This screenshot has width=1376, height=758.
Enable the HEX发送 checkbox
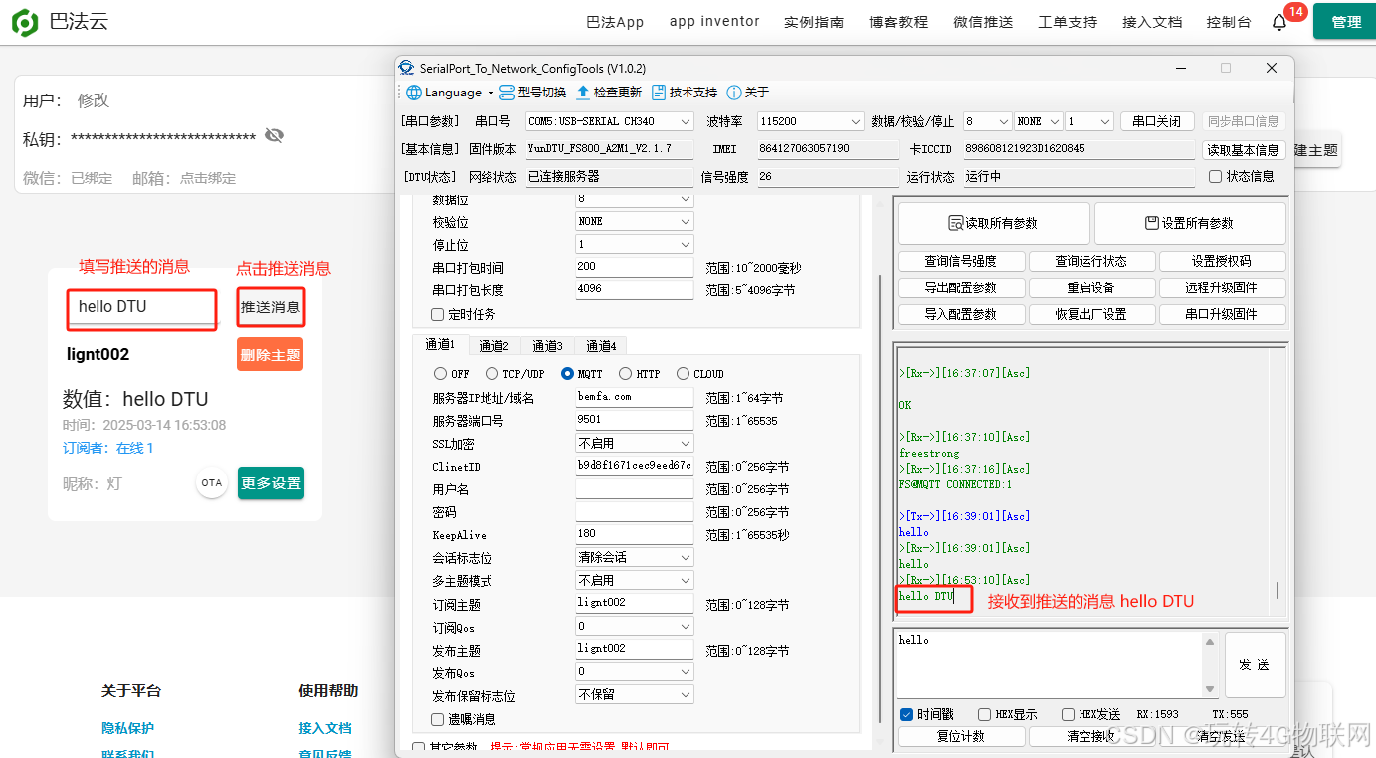point(1068,714)
